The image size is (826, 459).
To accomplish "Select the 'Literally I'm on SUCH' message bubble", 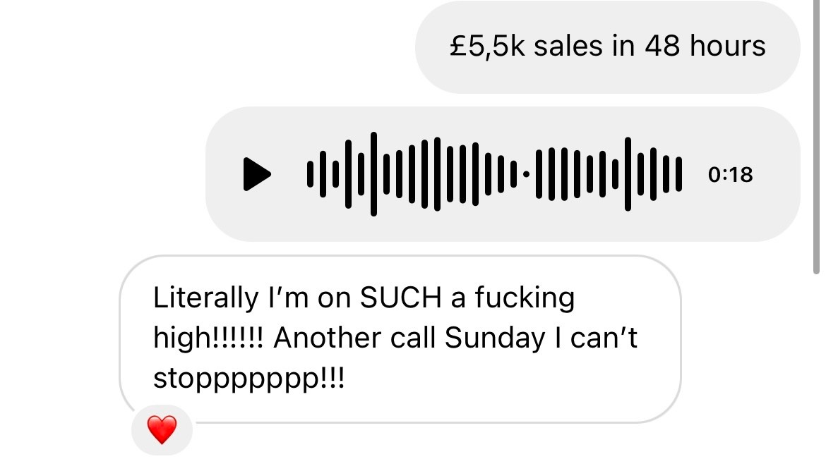I will click(x=400, y=339).
